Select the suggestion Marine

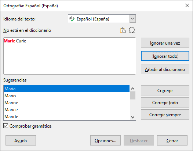(x=66, y=102)
